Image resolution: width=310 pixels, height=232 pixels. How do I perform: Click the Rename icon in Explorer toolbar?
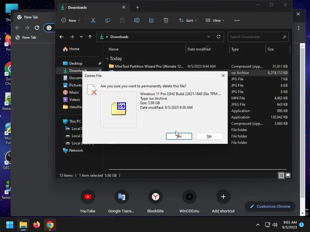click(x=137, y=20)
